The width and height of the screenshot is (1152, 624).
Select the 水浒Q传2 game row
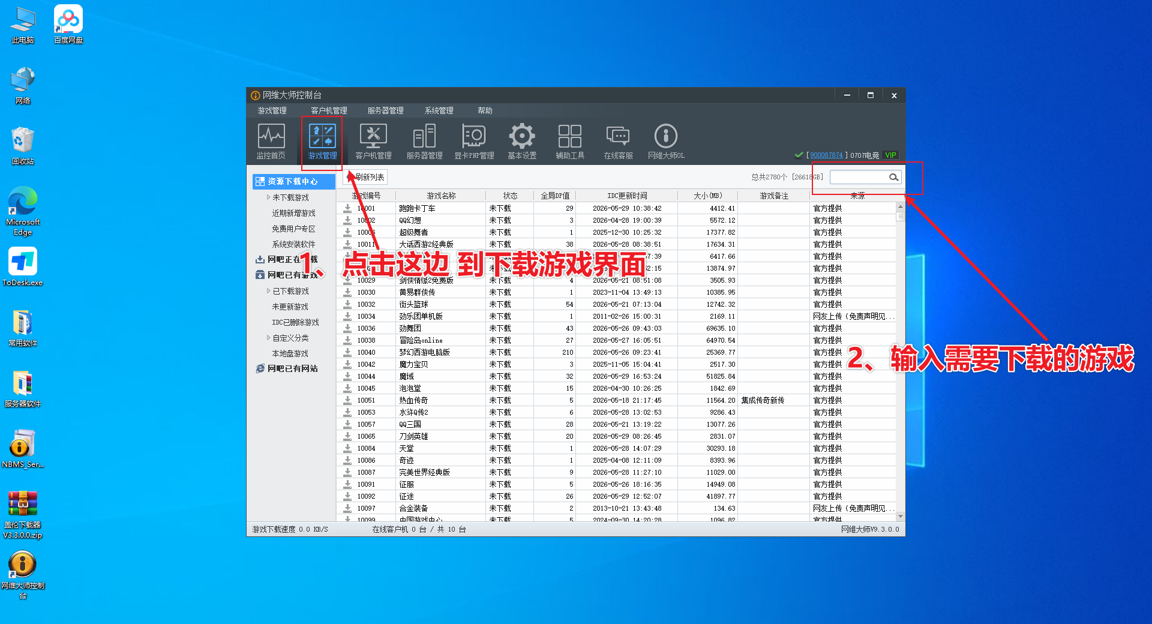click(616, 412)
